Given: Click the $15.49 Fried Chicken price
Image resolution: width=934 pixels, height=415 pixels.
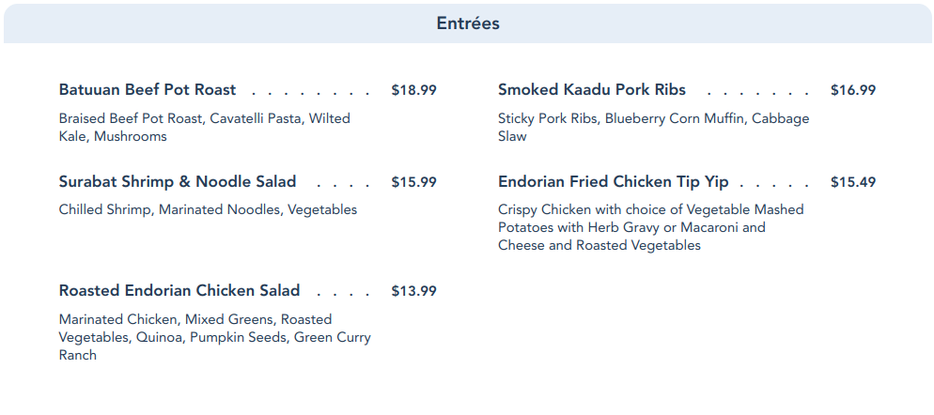Looking at the screenshot, I should pyautogui.click(x=853, y=182).
